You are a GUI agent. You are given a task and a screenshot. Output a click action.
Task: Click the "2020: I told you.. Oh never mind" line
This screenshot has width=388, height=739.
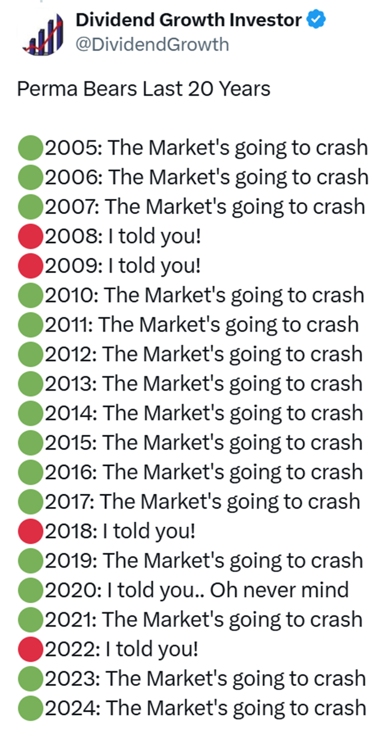coord(197,590)
